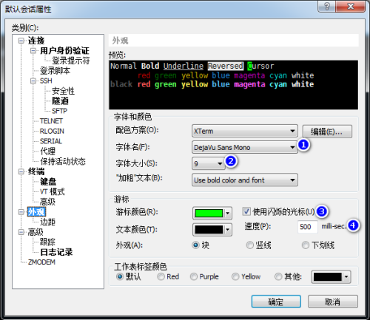
Task: Select 下划线 cursor appearance radio
Action: click(x=306, y=245)
